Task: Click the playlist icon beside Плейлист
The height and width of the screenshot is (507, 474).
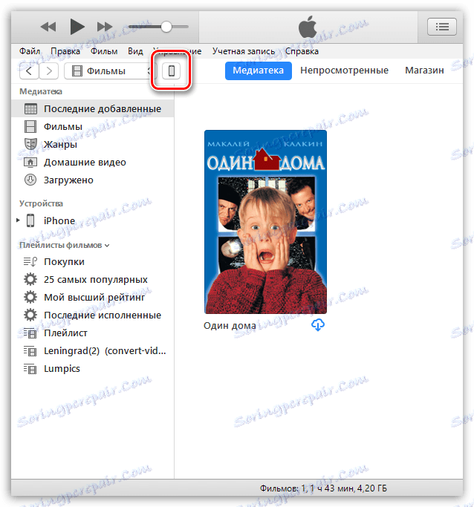Action: (x=30, y=333)
